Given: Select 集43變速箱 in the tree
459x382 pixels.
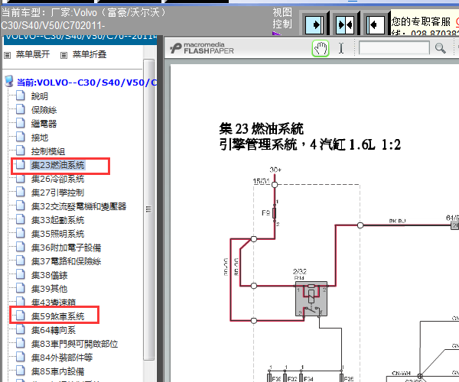Looking at the screenshot, I should point(54,303).
